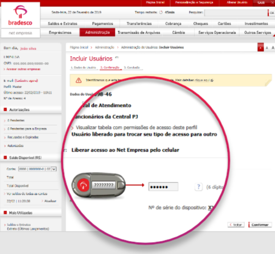Click the device serial number link
The height and width of the screenshot is (254, 275).
point(211,208)
